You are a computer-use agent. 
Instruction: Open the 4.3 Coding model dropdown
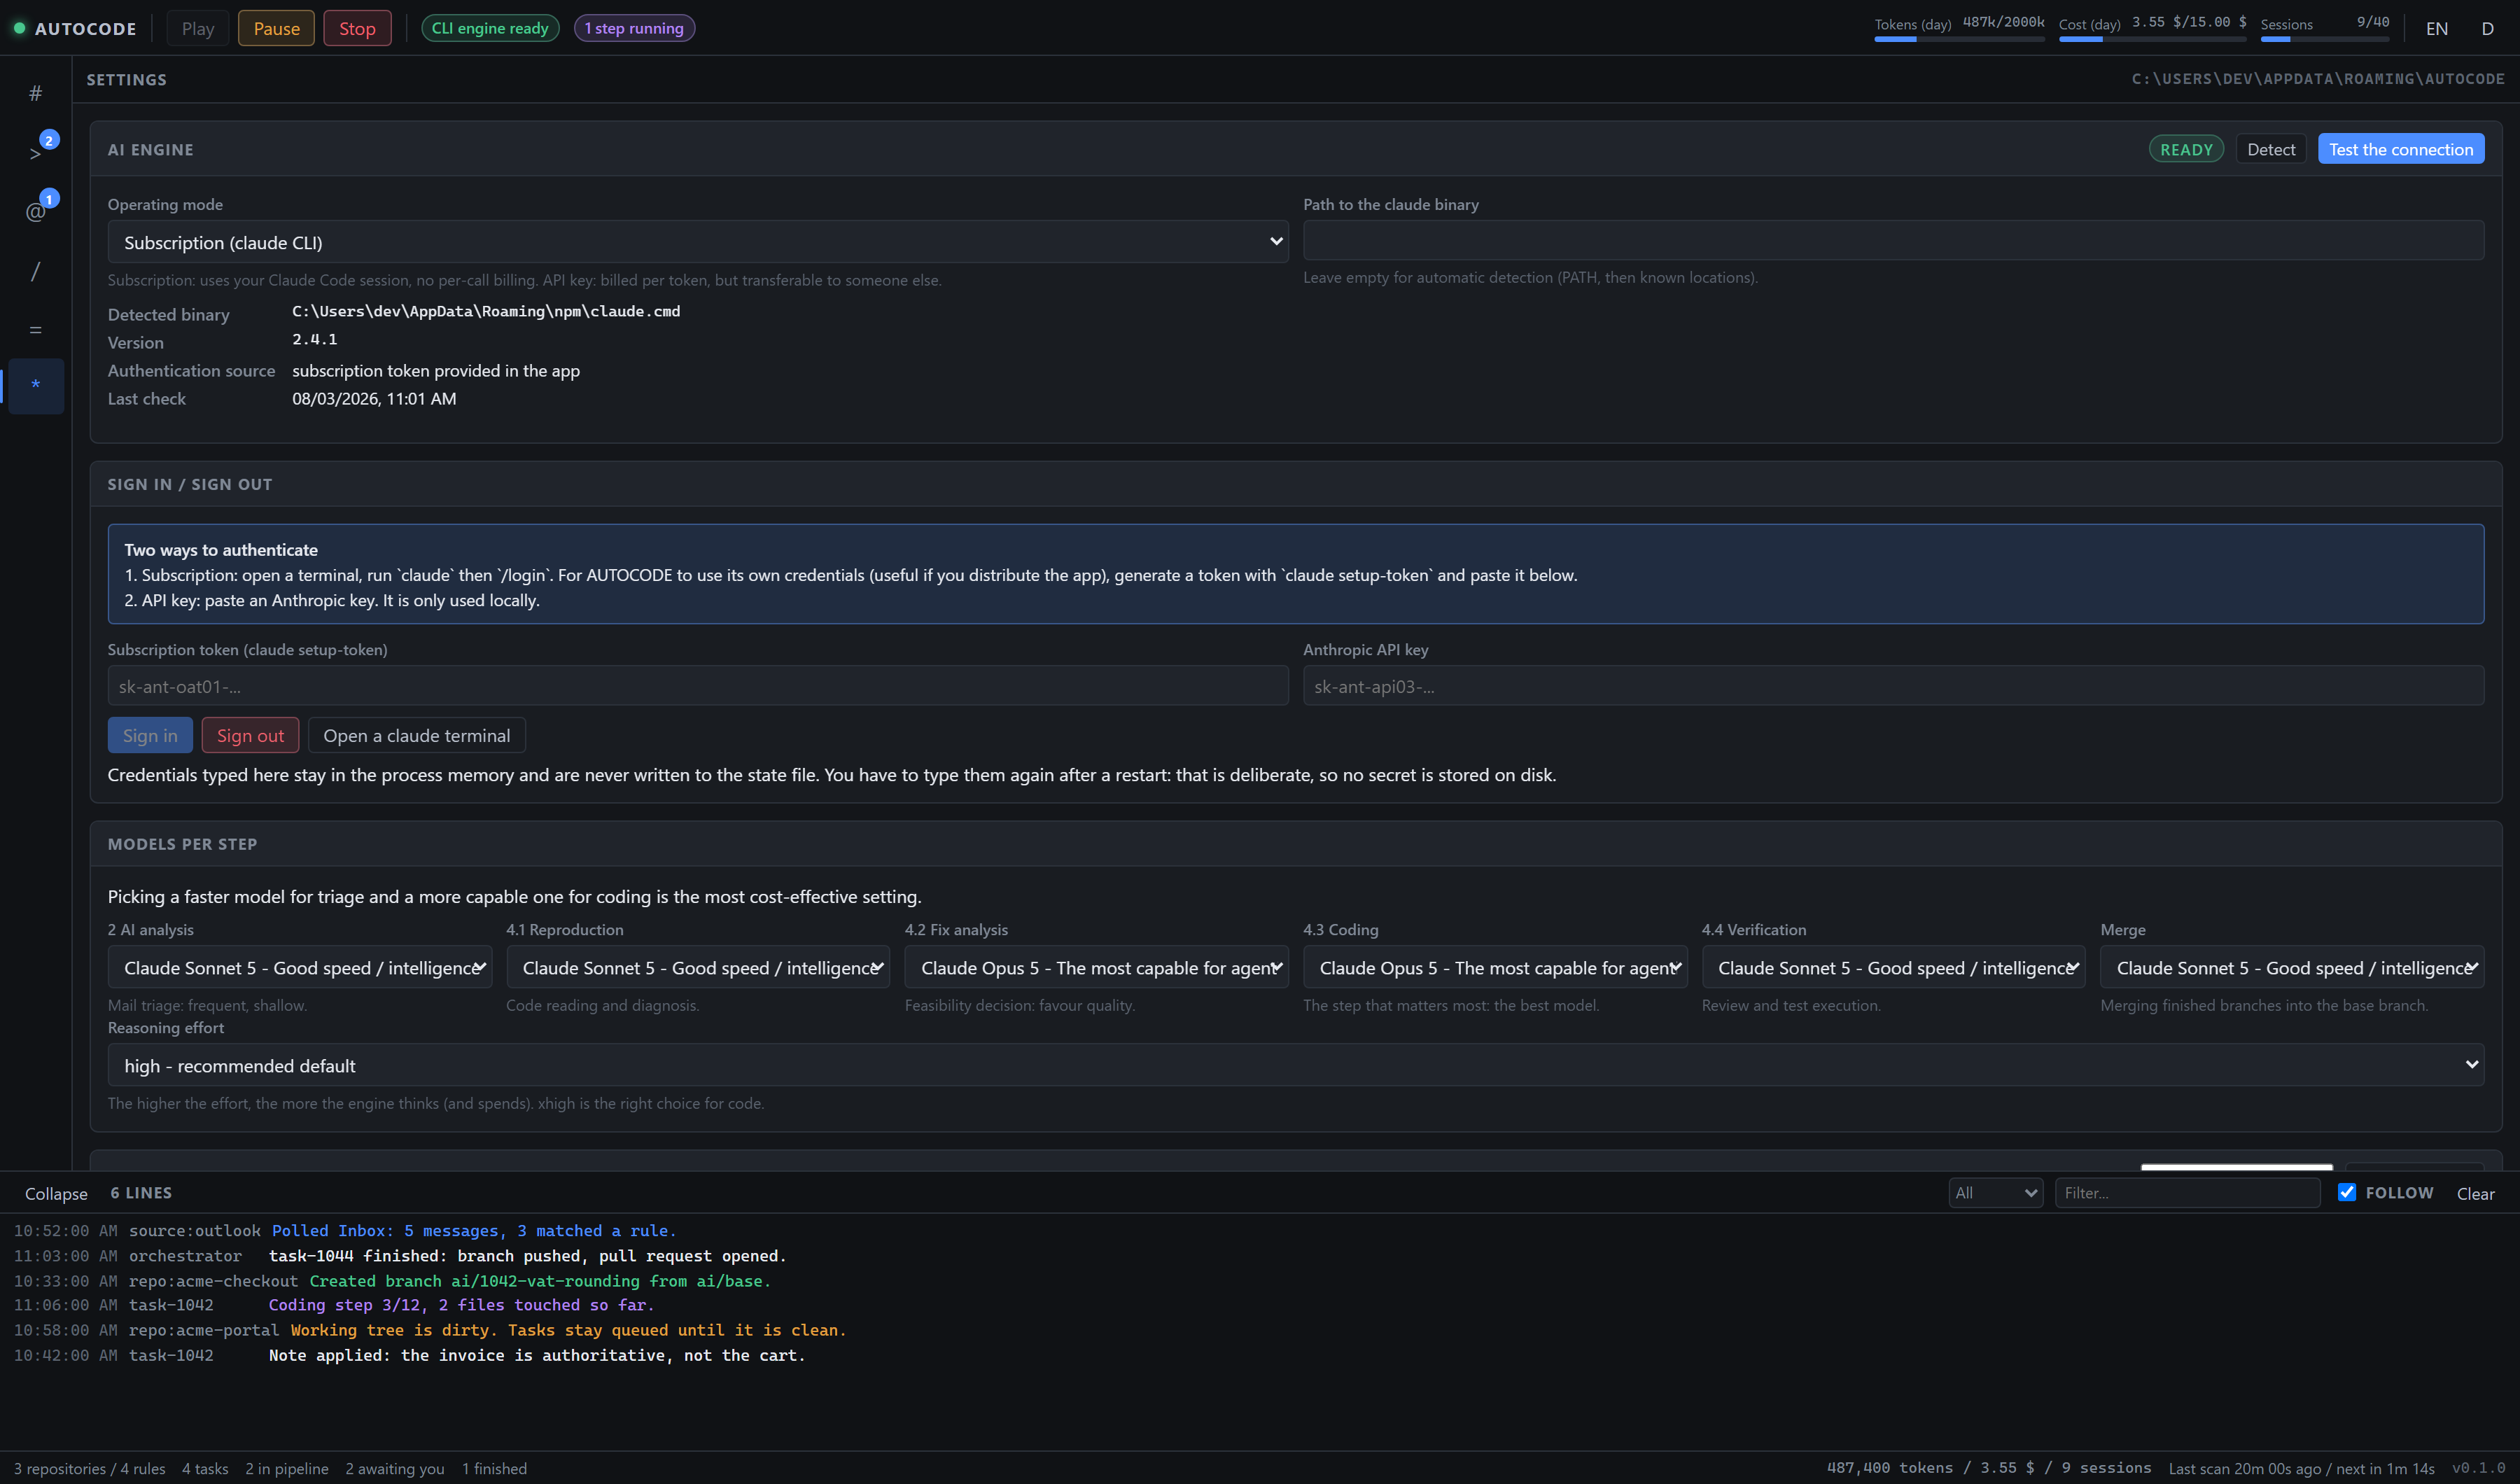tap(1495, 967)
